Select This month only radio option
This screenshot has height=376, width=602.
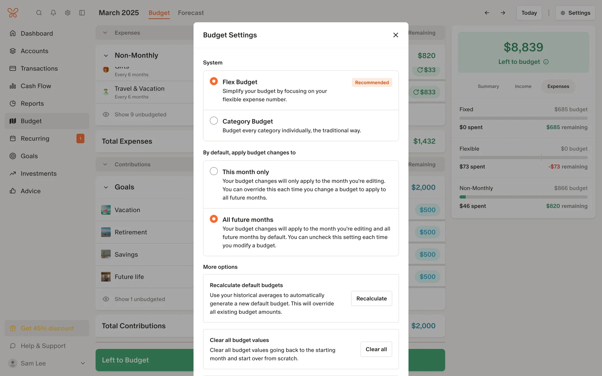click(214, 171)
